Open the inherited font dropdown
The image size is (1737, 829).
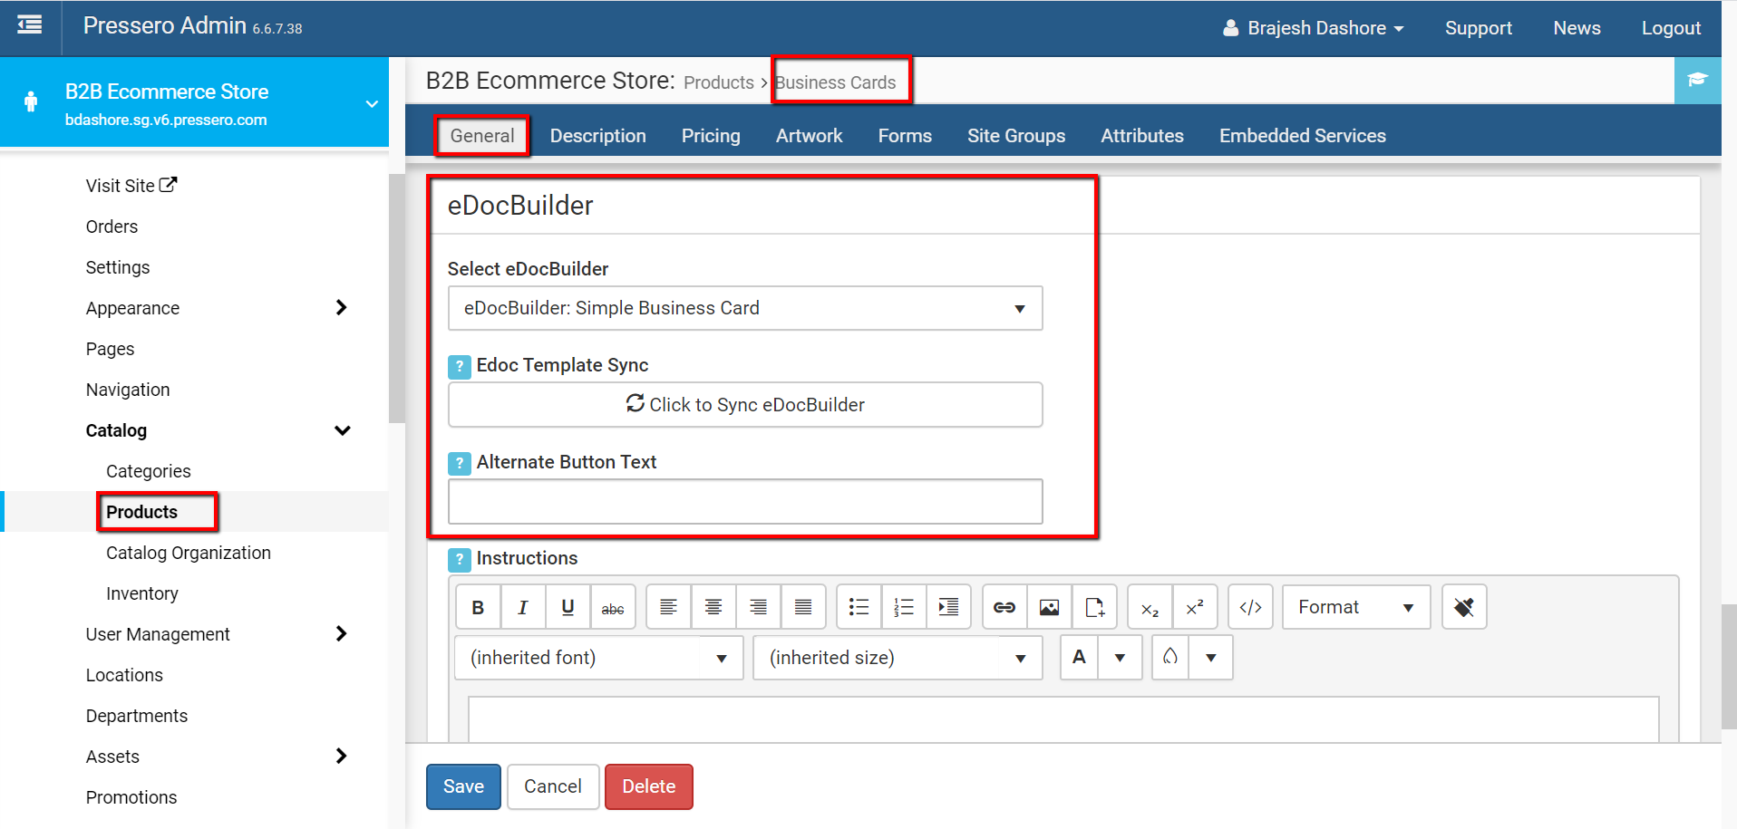[x=598, y=658]
